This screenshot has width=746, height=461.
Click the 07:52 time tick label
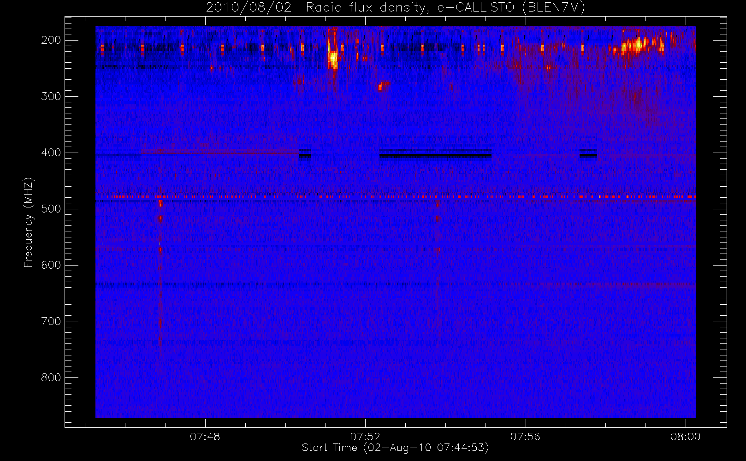pos(365,437)
